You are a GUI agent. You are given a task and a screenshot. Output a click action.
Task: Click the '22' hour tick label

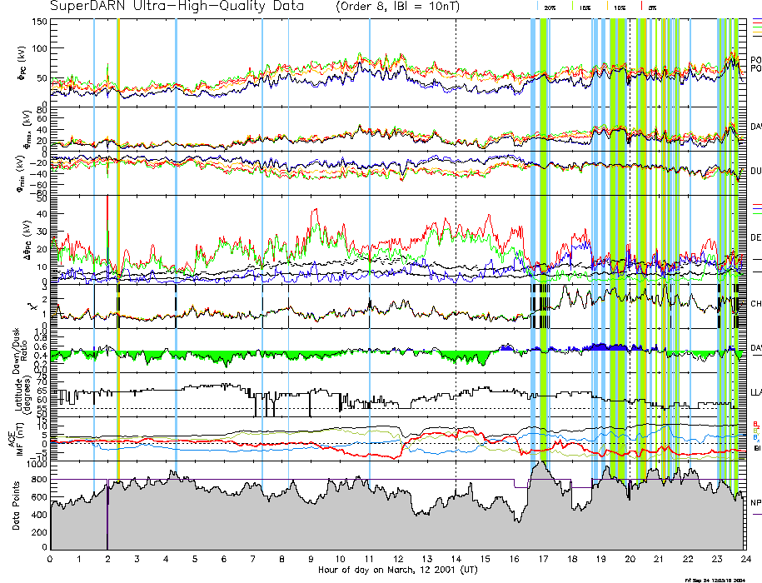click(688, 559)
